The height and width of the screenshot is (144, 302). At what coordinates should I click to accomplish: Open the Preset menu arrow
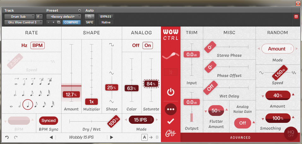[x=79, y=11]
